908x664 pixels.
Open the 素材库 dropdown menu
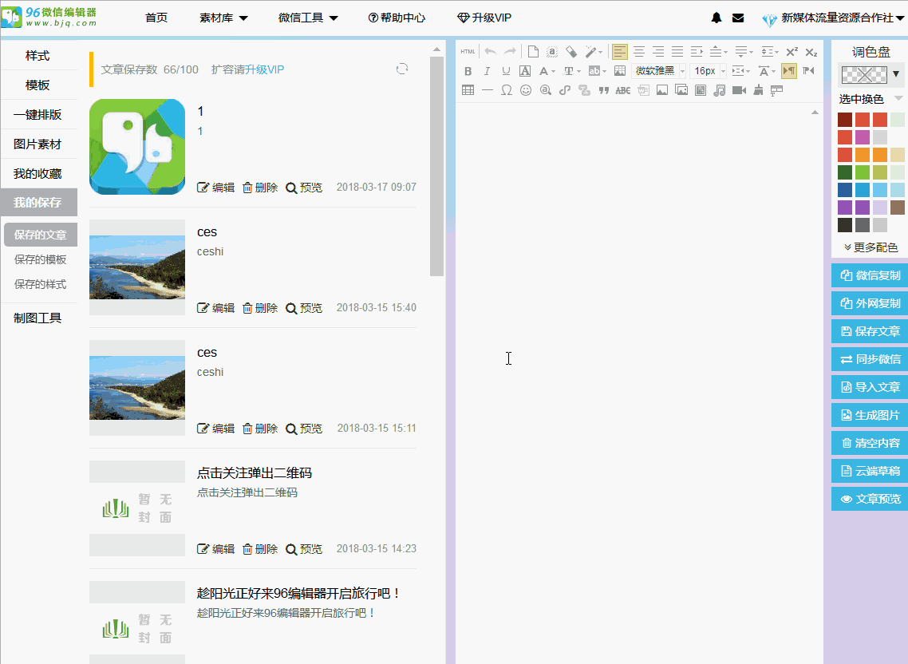(x=223, y=18)
